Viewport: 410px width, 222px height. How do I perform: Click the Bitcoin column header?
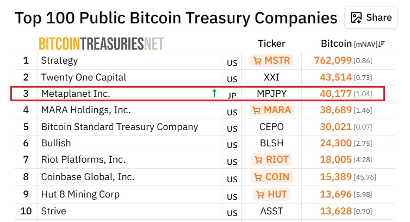[336, 44]
